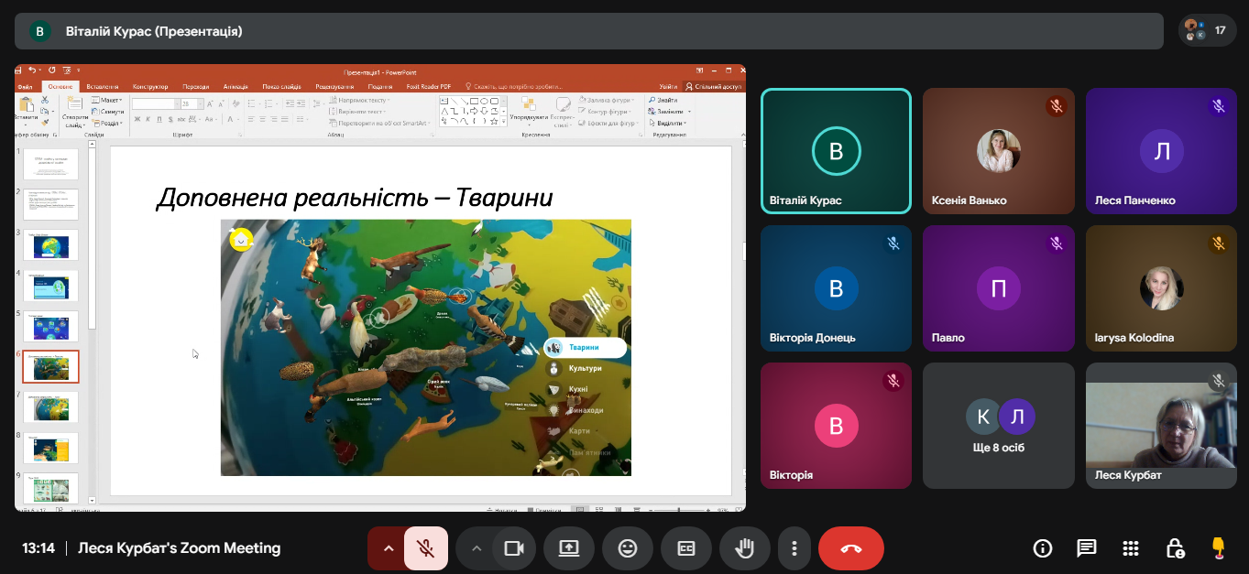Click the "Ще 8 осіб" participants tile
This screenshot has width=1249, height=574.
point(999,426)
